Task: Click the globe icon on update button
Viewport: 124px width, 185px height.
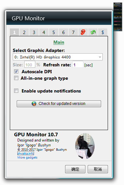Action: pyautogui.click(x=34, y=104)
